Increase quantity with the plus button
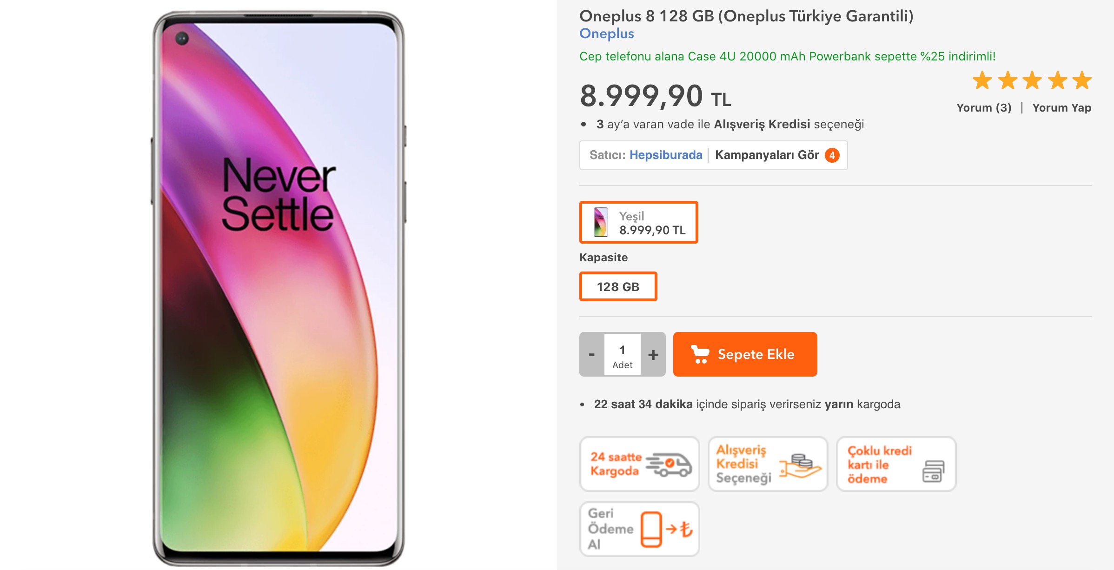The image size is (1114, 570). click(x=653, y=354)
